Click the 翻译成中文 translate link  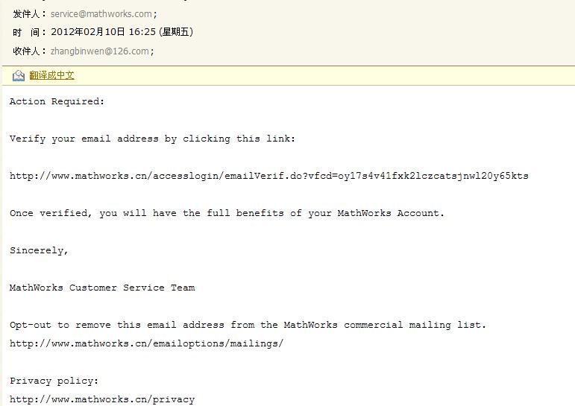[51, 75]
